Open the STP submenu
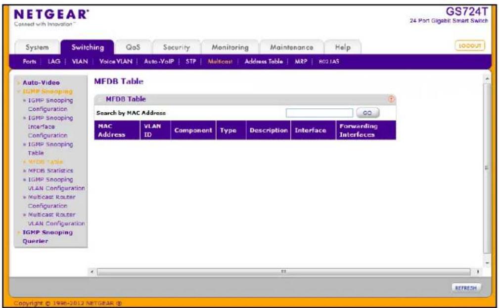 (190, 61)
